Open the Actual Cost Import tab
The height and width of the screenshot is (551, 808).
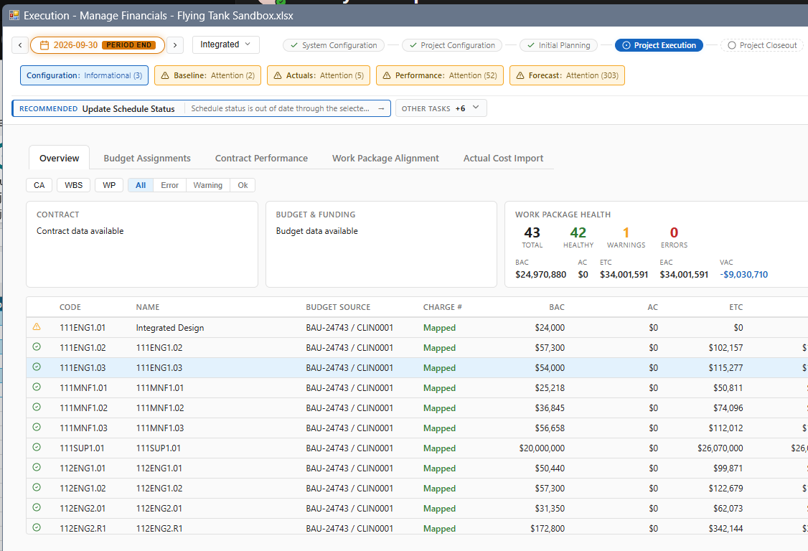(x=503, y=159)
